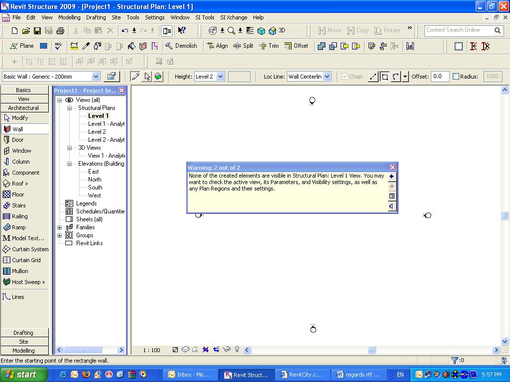Click the Trim tool
Screen dimensions: 510x382
[x=269, y=46]
